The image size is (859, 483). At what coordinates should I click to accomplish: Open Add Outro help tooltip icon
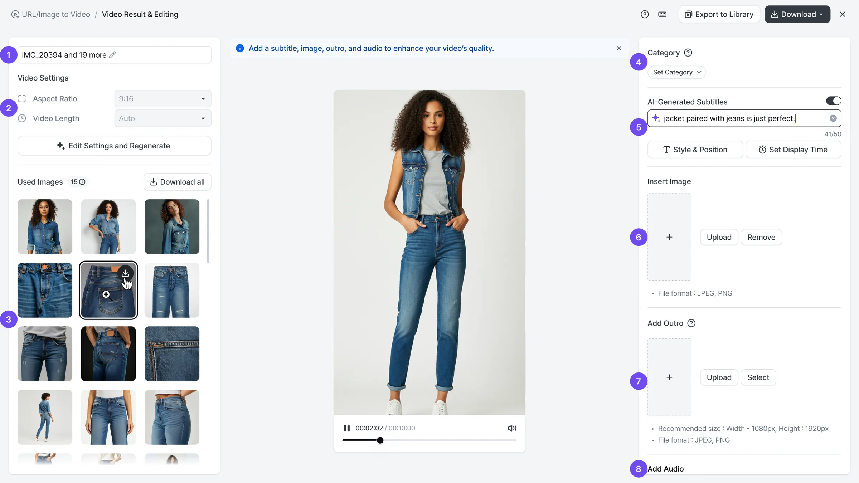691,323
